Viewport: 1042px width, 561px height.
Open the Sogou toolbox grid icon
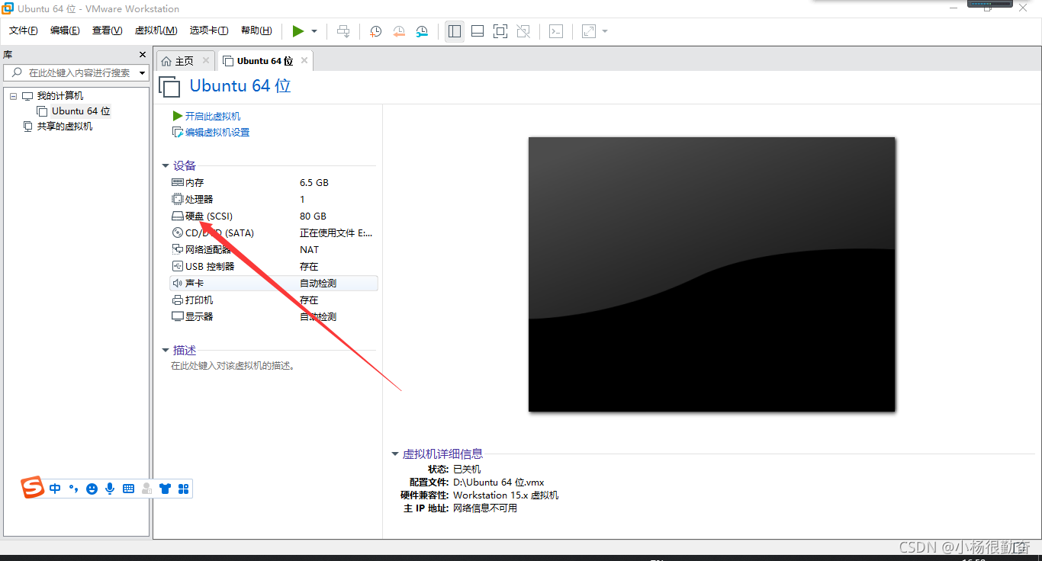(x=183, y=489)
